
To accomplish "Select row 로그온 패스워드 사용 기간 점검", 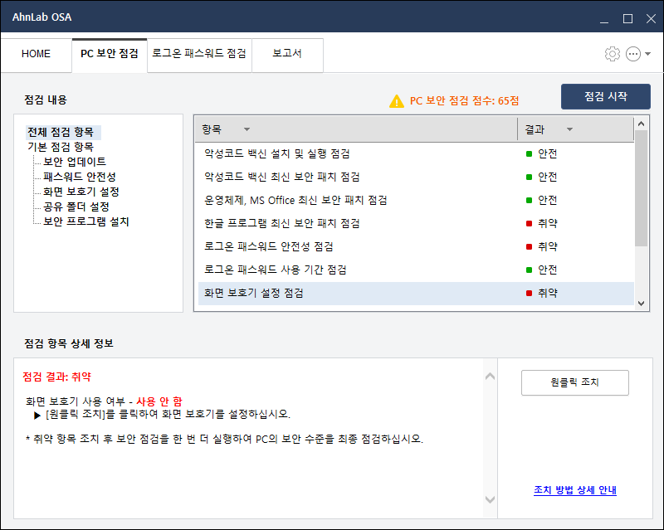I will click(x=416, y=270).
